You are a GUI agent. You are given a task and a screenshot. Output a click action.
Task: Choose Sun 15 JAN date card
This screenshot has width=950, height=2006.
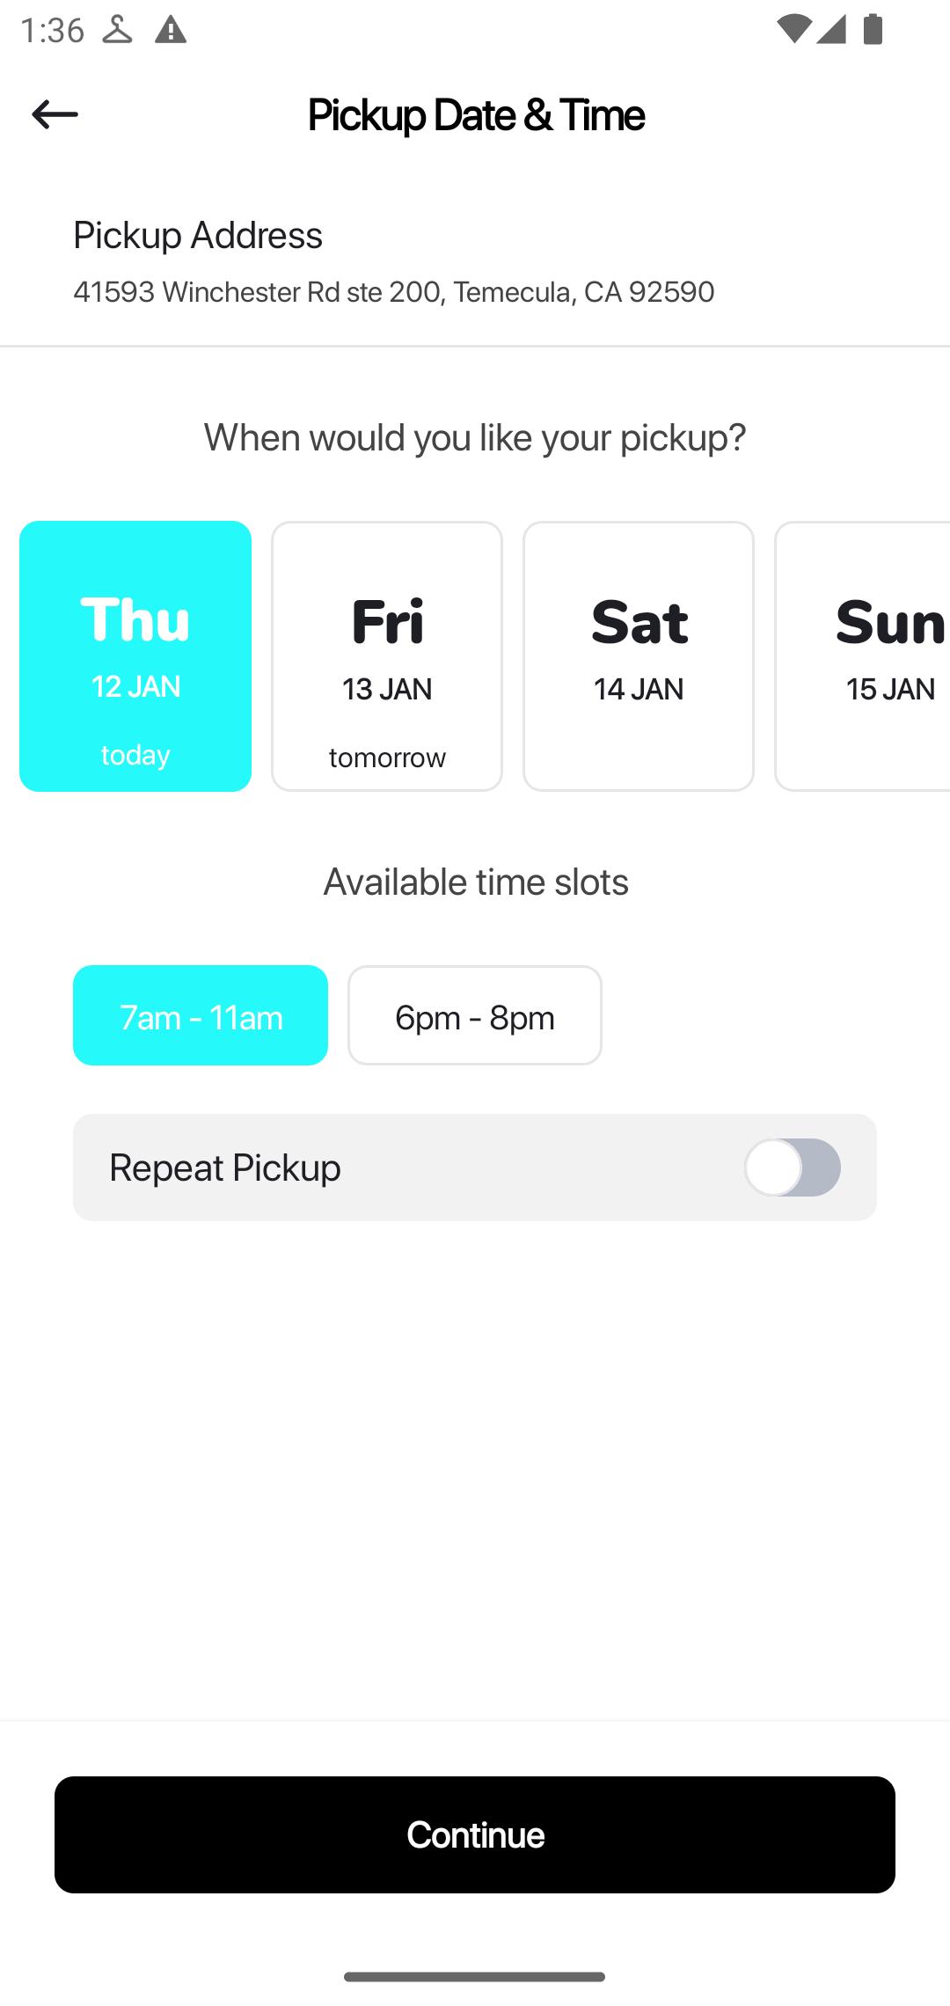pos(863,656)
